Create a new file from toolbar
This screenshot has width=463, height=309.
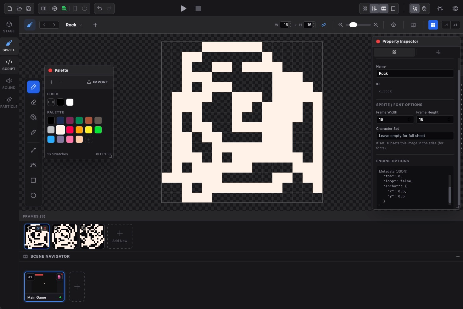pyautogui.click(x=10, y=8)
